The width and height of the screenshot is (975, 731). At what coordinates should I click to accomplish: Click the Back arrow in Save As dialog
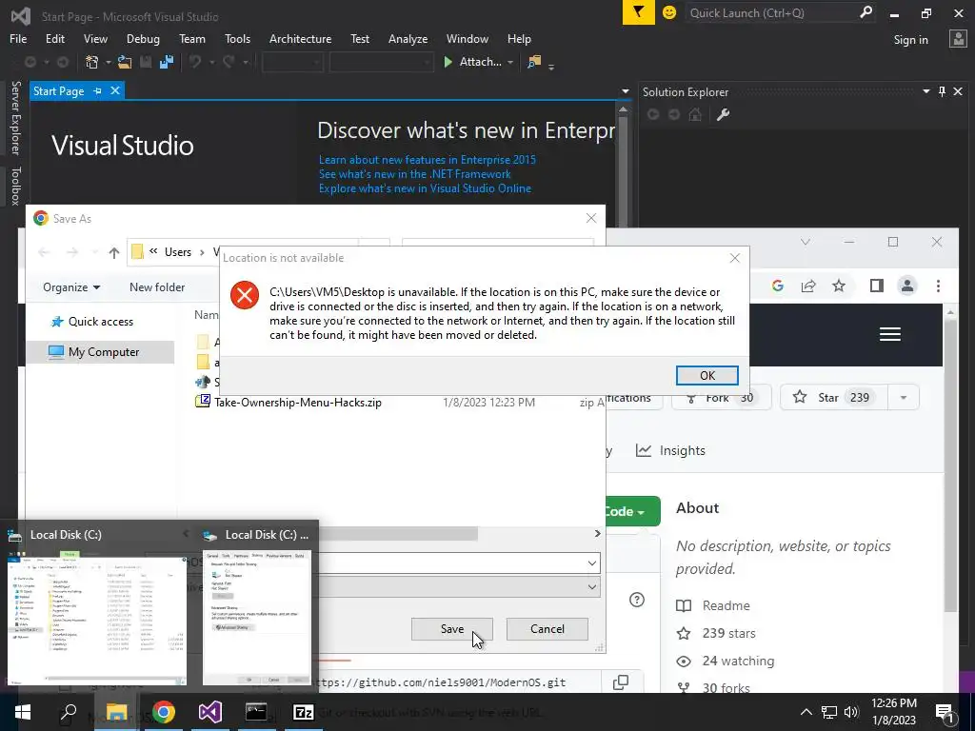pyautogui.click(x=44, y=252)
